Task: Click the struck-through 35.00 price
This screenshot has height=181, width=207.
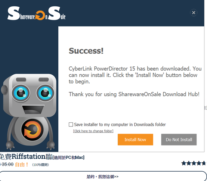Action: point(7,164)
